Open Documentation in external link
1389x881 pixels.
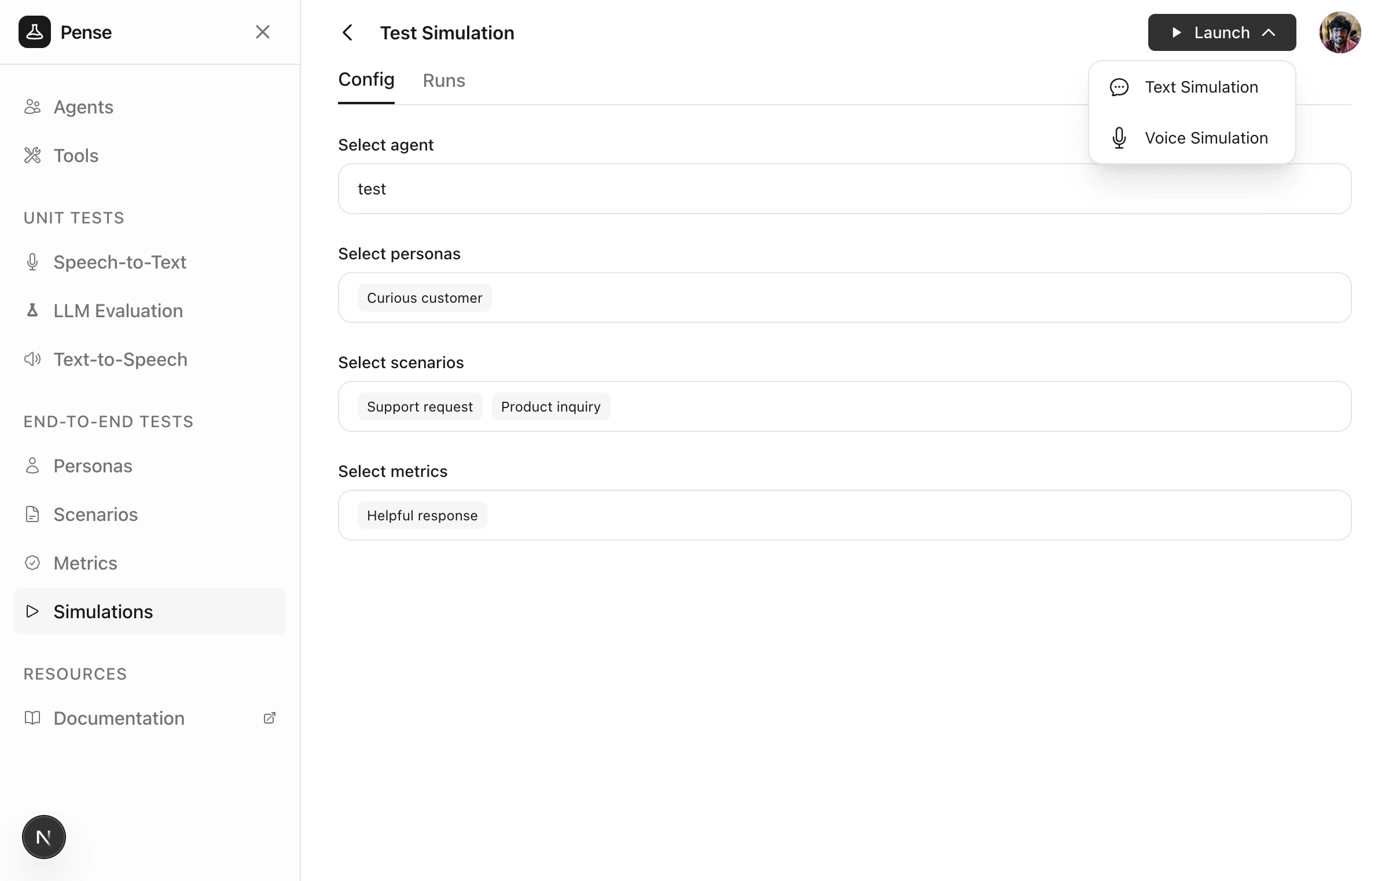pyautogui.click(x=269, y=718)
